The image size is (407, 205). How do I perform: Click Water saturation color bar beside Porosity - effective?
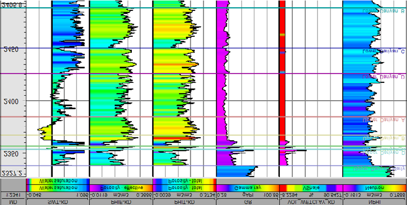click(x=57, y=188)
